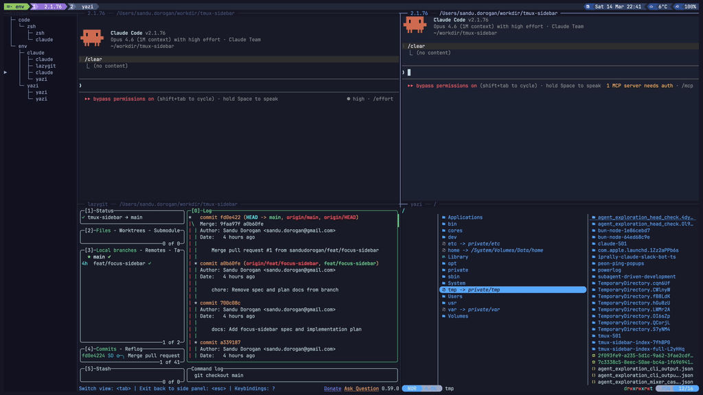Click the folder icon beside Applications in yazi
This screenshot has width=703, height=395.
[x=445, y=217]
